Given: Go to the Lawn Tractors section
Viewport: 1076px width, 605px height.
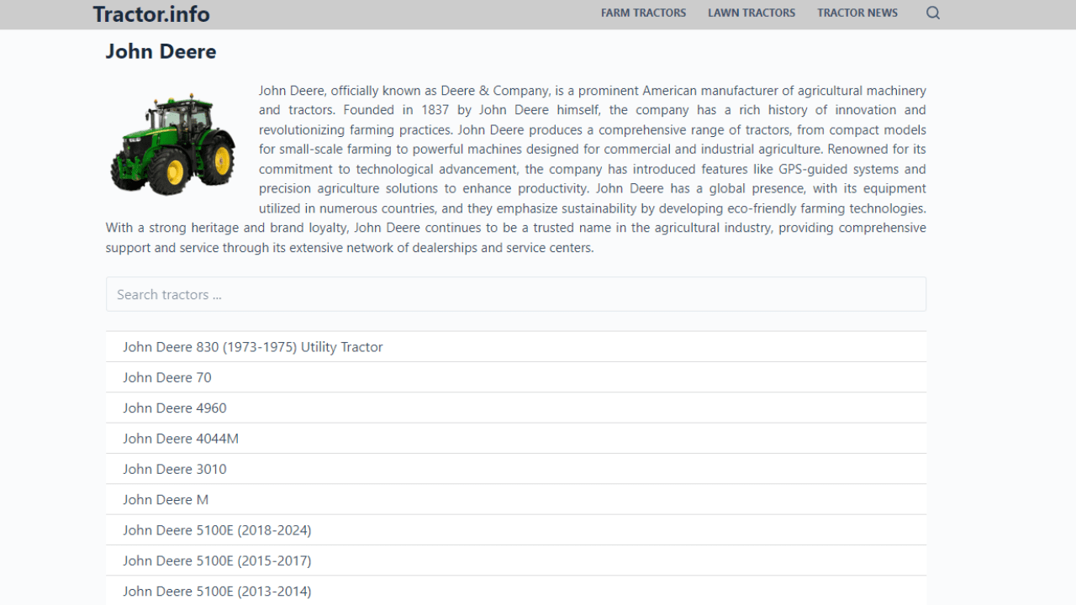Looking at the screenshot, I should point(752,13).
